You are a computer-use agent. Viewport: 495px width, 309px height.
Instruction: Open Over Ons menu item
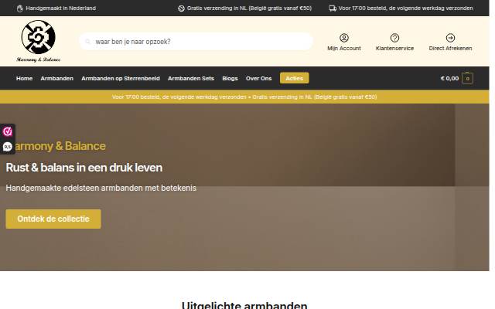point(258,79)
